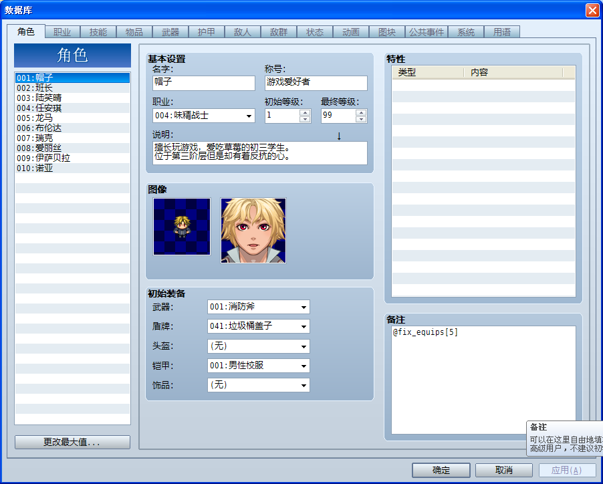Switch to the 状态 tab
Image resolution: width=603 pixels, height=484 pixels.
tap(315, 32)
